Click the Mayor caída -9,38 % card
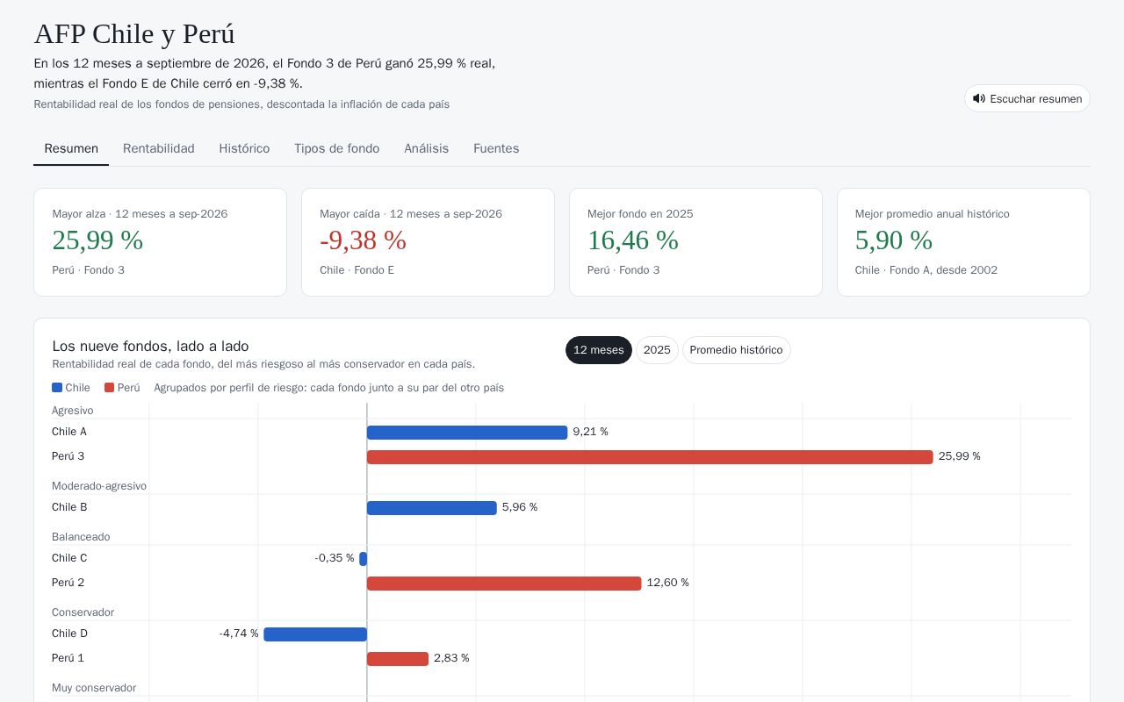Image resolution: width=1124 pixels, height=702 pixels. [x=428, y=242]
